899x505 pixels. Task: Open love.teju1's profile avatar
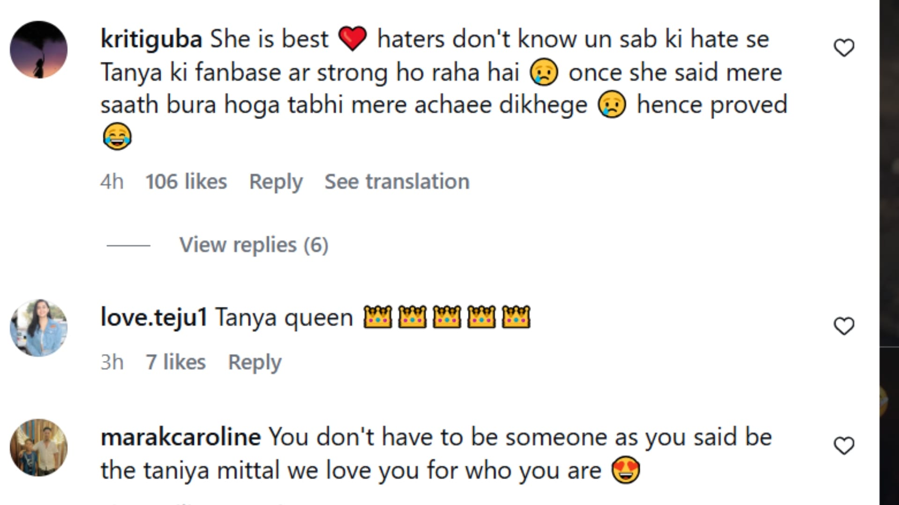tap(39, 328)
